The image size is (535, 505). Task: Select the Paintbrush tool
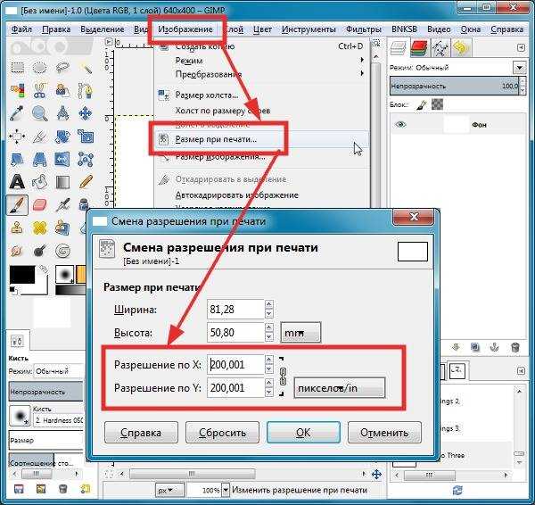pos(17,205)
